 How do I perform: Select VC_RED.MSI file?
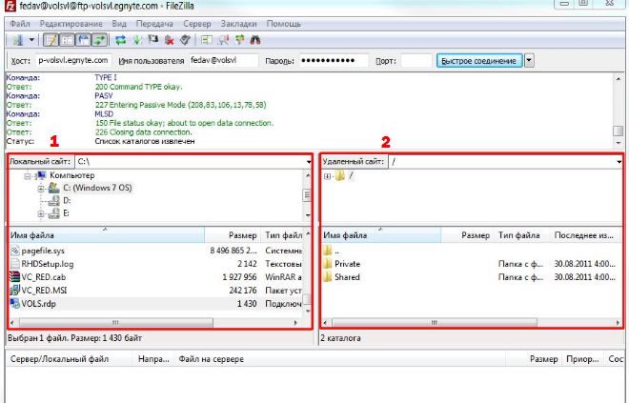44,291
